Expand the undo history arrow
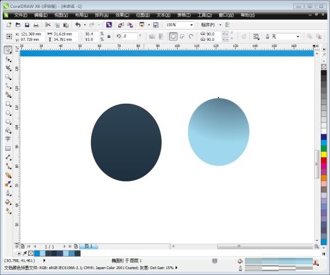This screenshot has width=330, height=275. pos(84,25)
